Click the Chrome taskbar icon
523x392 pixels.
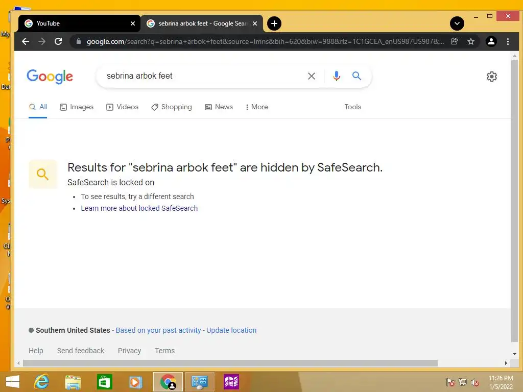pos(168,382)
